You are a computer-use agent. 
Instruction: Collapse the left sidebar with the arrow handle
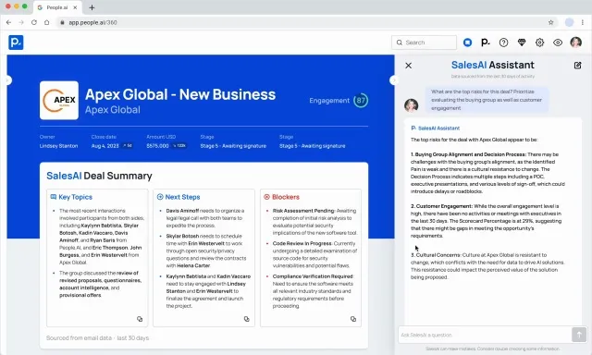coord(8,80)
